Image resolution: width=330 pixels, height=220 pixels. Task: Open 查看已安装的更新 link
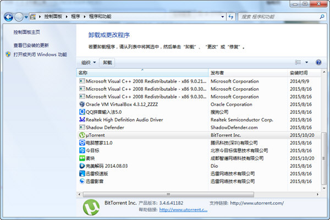tap(31, 45)
